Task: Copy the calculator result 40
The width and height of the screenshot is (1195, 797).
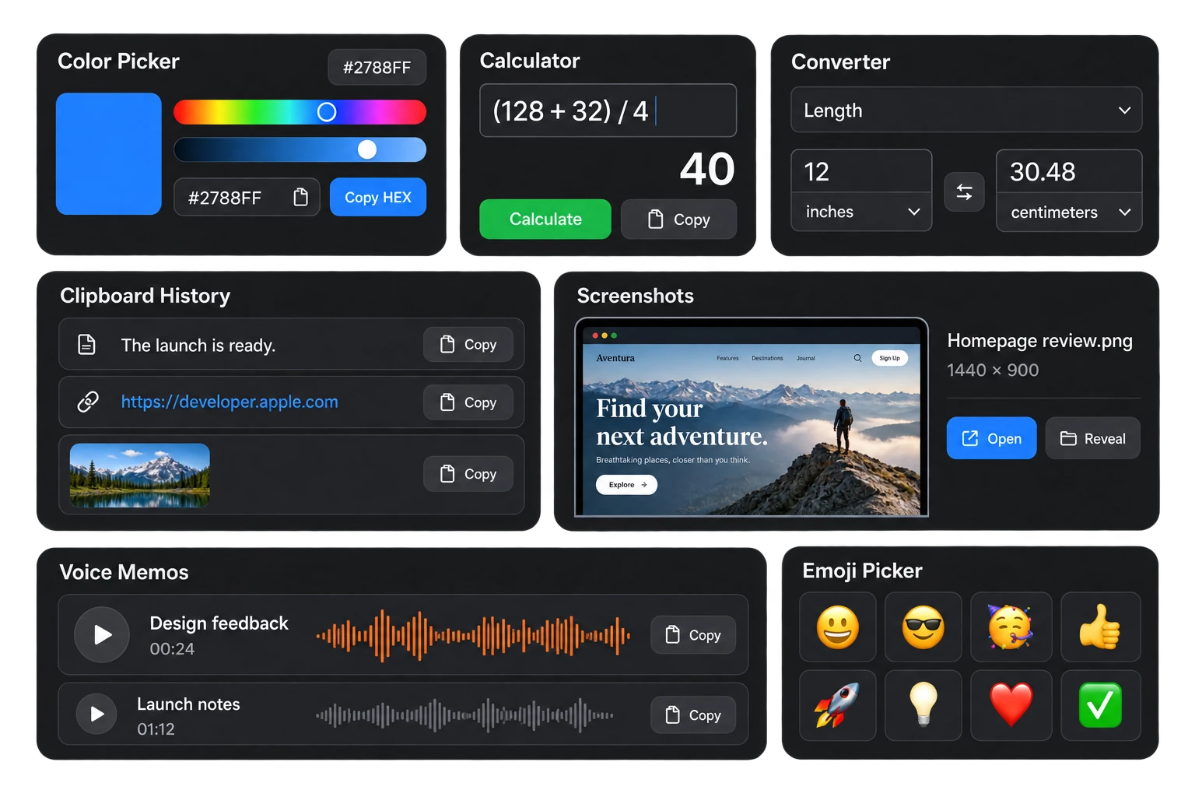Action: pyautogui.click(x=678, y=219)
